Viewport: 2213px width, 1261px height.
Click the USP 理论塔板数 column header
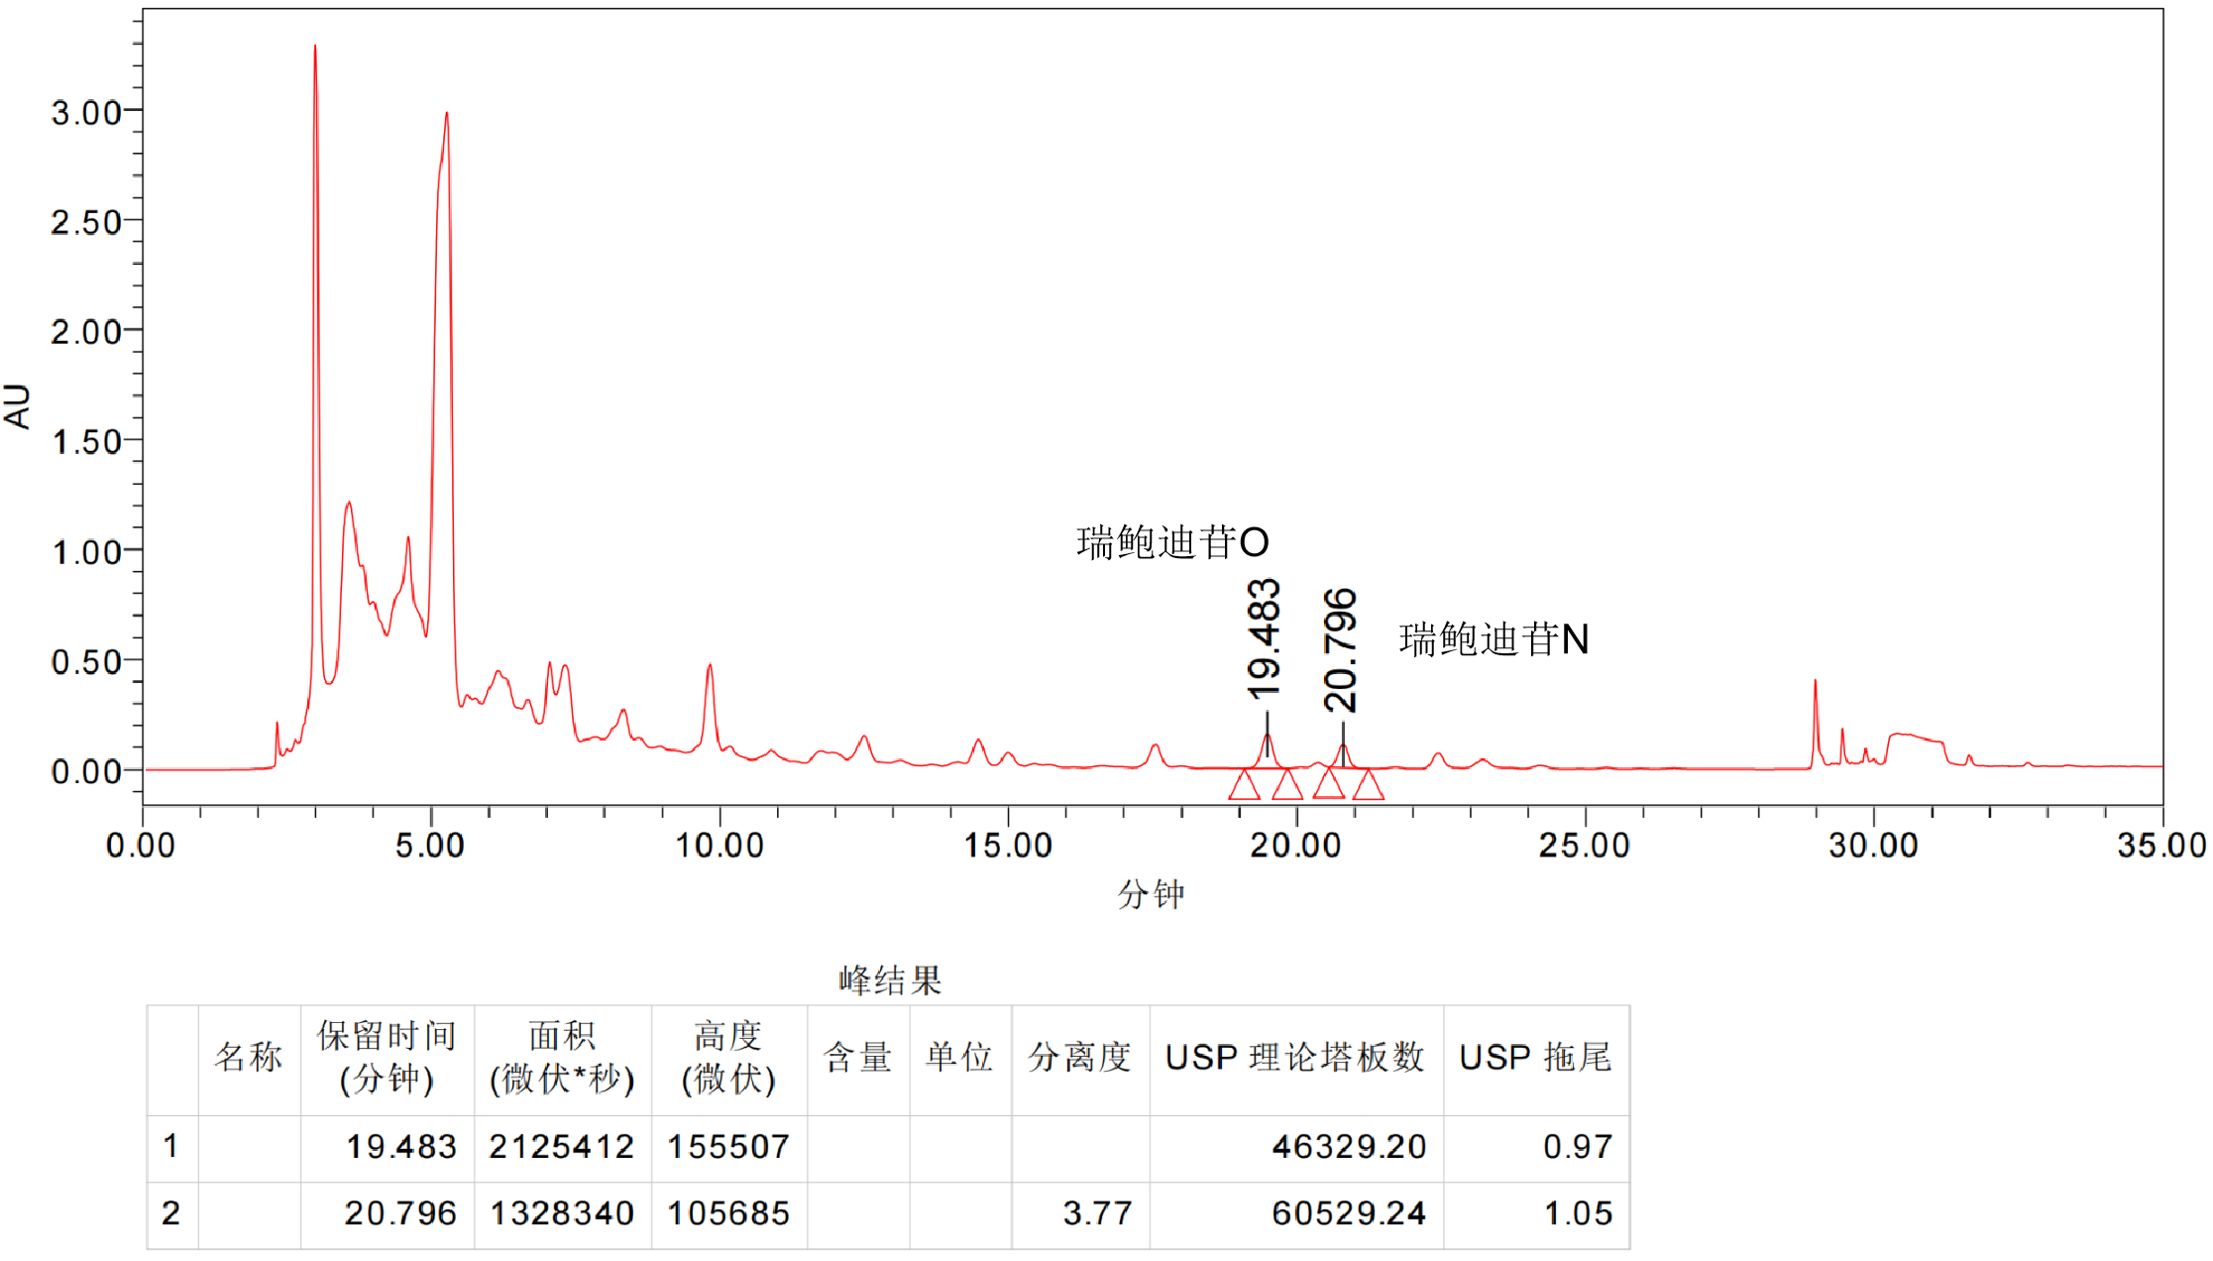point(1294,1058)
